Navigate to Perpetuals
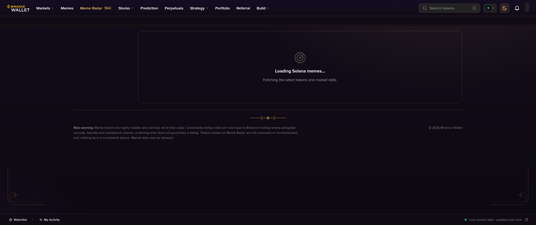Image resolution: width=536 pixels, height=225 pixels. click(x=174, y=8)
